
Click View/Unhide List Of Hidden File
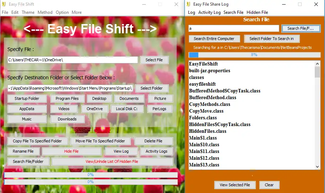(112, 161)
